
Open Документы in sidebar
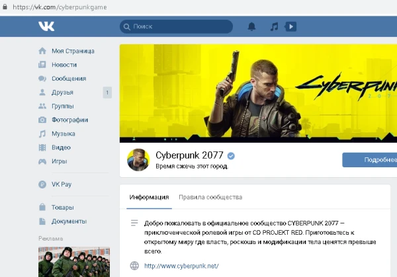pos(69,221)
